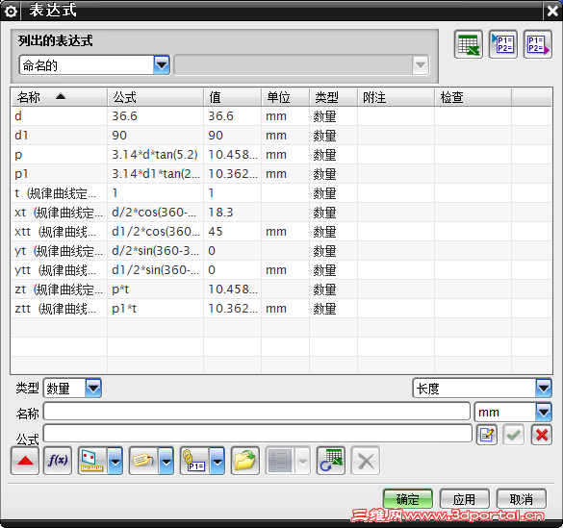The height and width of the screenshot is (528, 563).
Task: Click the grayed requirements list icon
Action: pos(280,461)
